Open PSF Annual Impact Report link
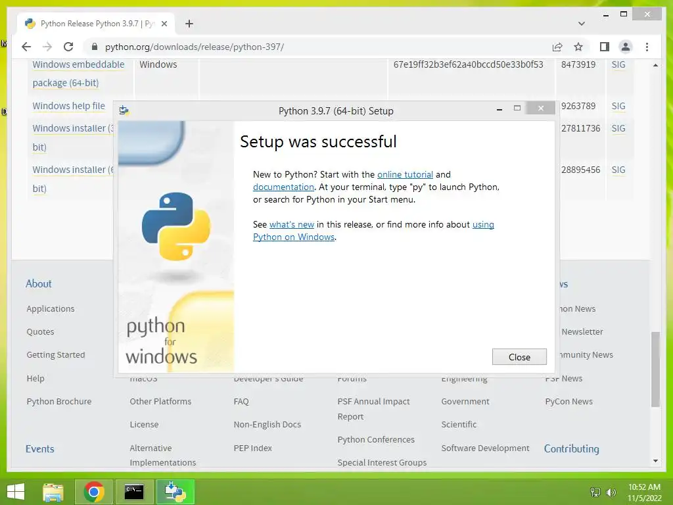Screen dimensions: 673x505 (373, 409)
